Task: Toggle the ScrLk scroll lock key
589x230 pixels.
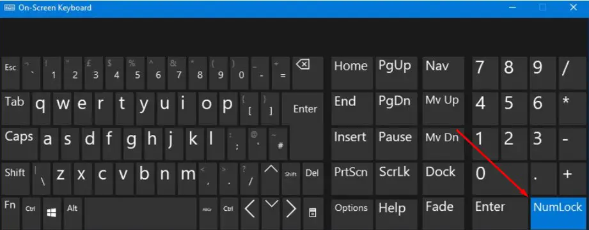Action: point(396,178)
